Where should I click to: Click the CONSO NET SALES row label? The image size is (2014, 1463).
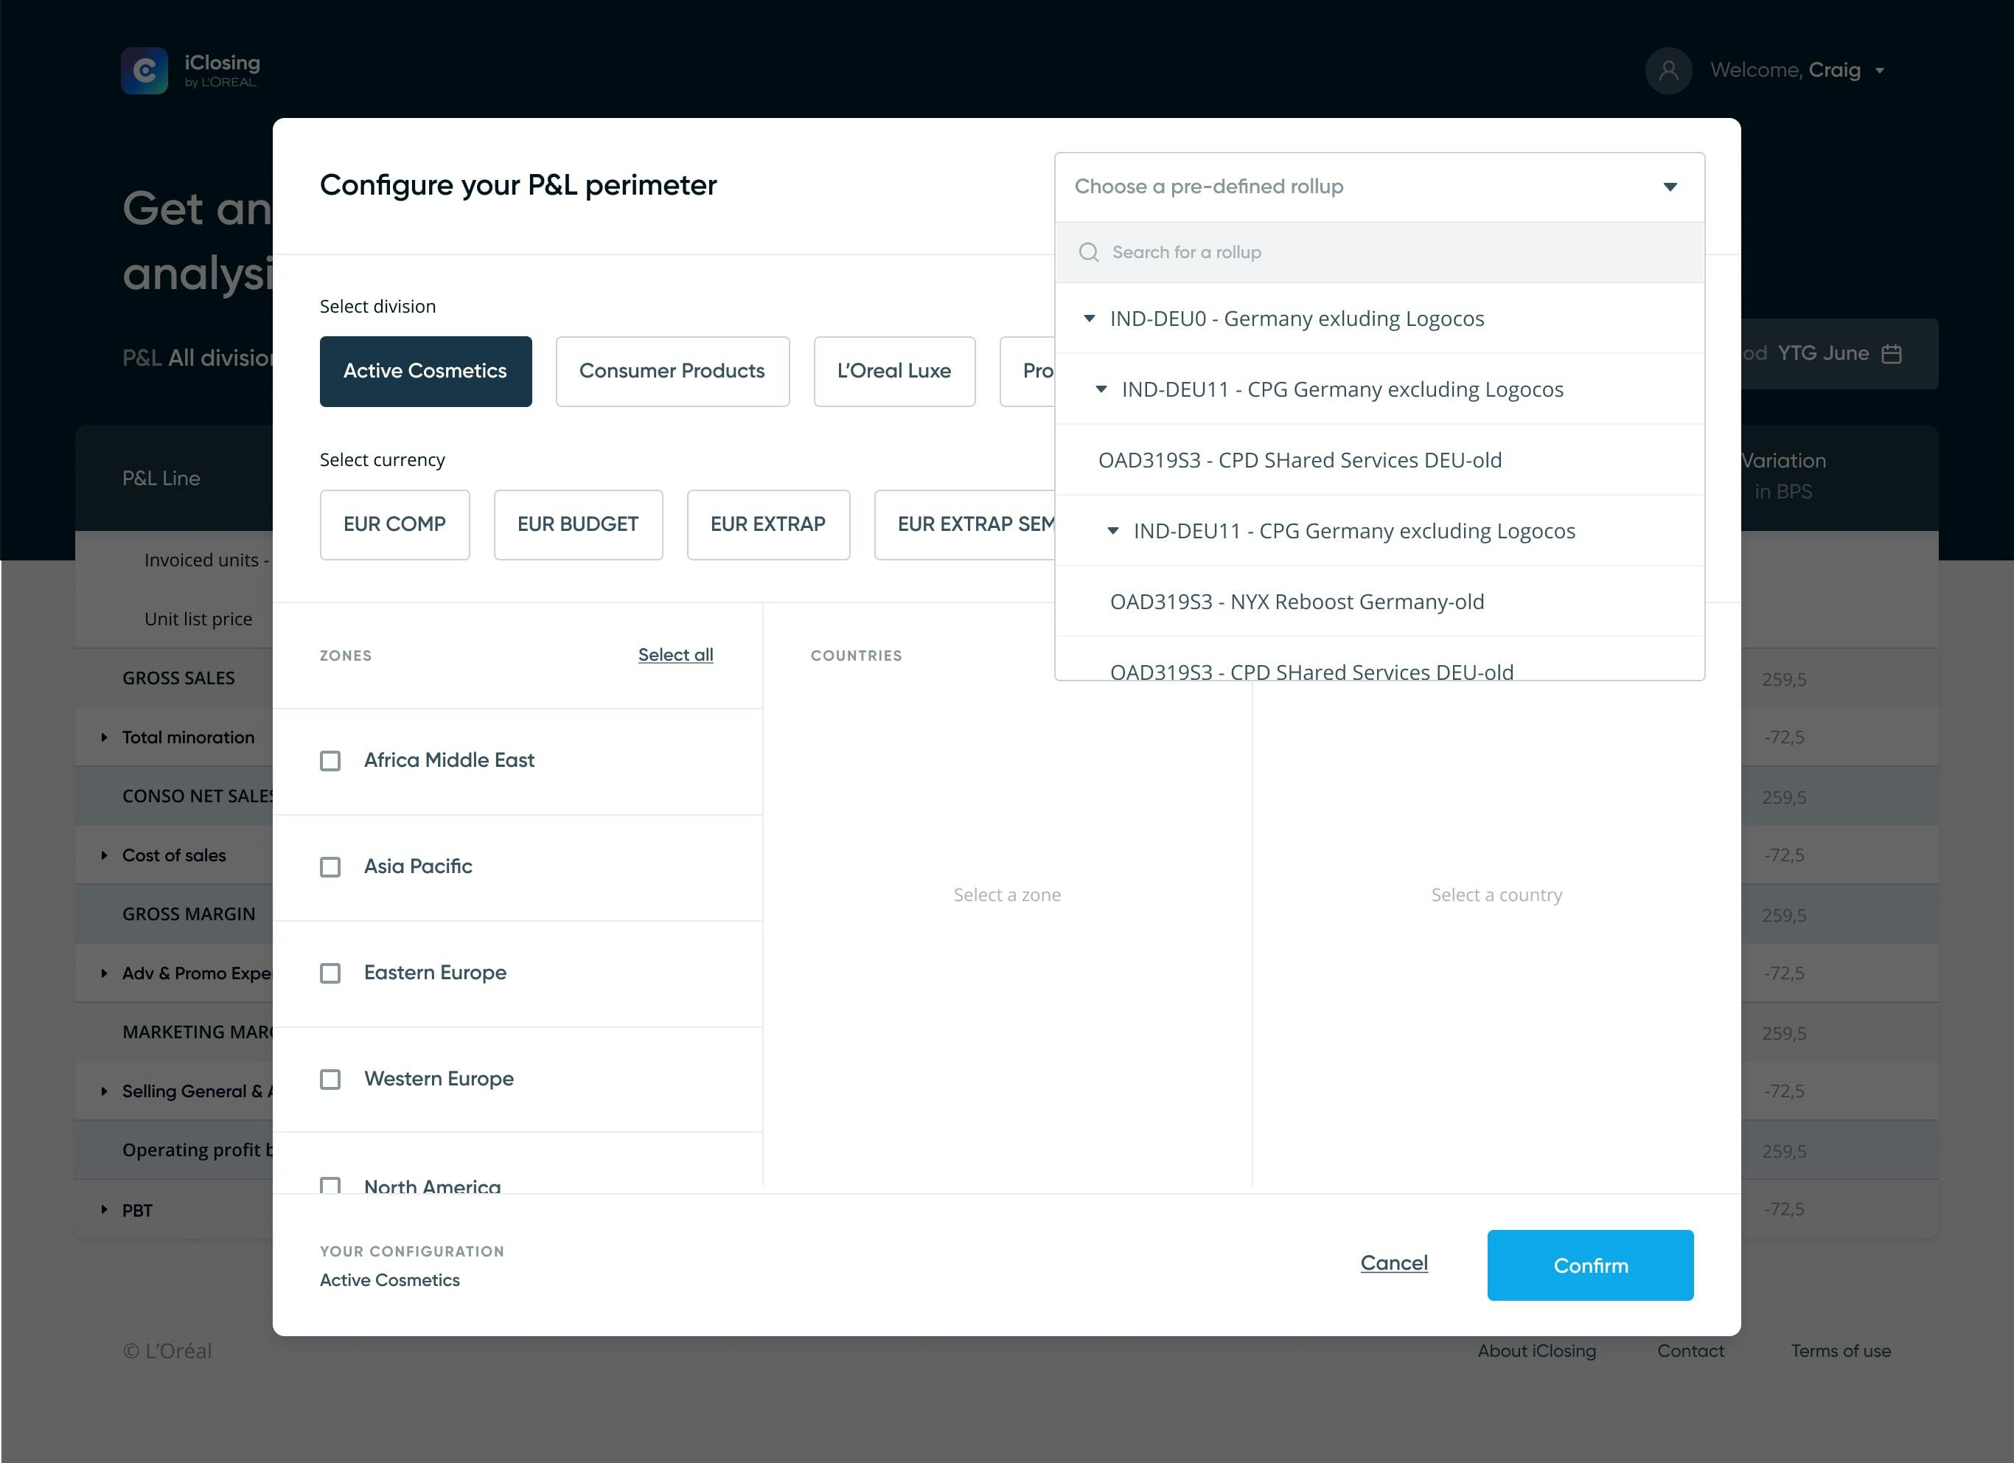[x=198, y=797]
